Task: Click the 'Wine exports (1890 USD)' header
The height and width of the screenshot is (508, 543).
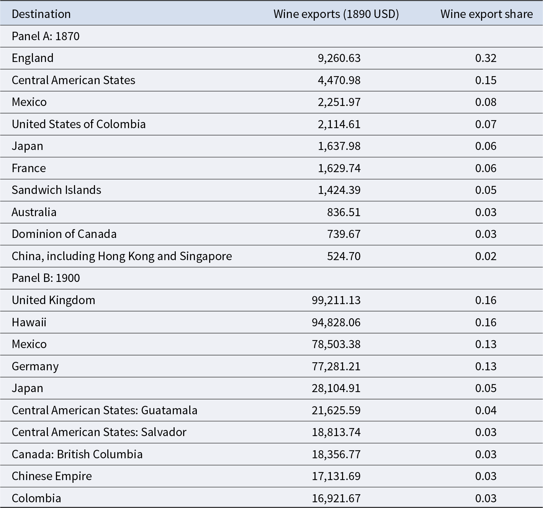Action: tap(336, 14)
